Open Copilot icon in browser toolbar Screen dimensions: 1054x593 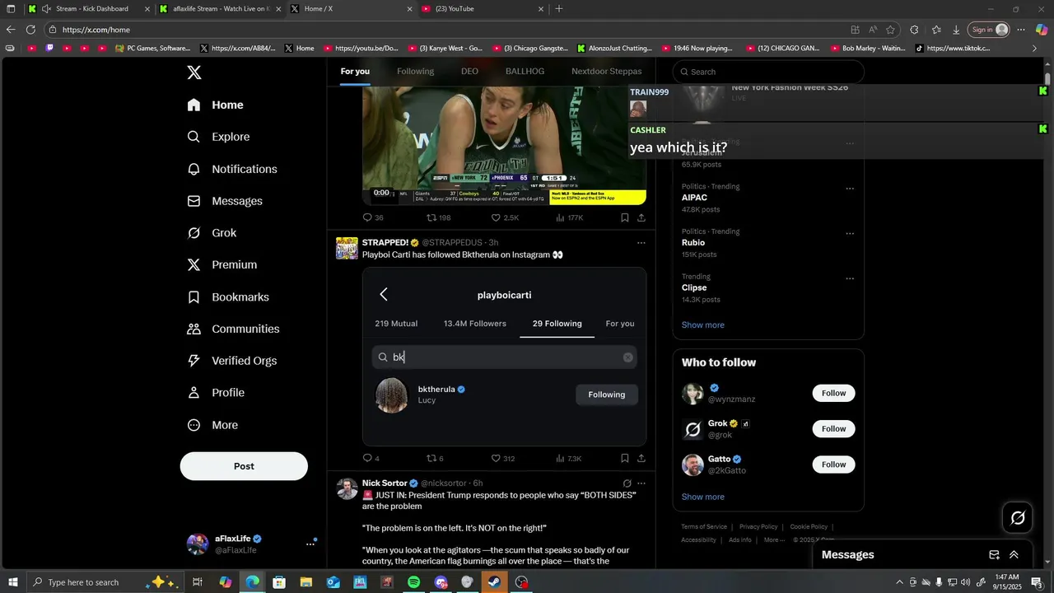click(x=1042, y=30)
